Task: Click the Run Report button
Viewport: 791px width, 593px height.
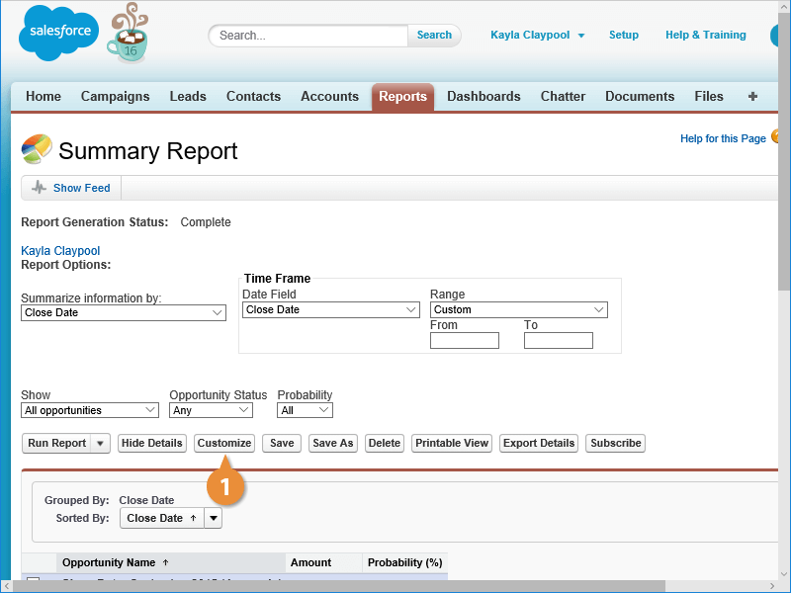Action: (56, 443)
